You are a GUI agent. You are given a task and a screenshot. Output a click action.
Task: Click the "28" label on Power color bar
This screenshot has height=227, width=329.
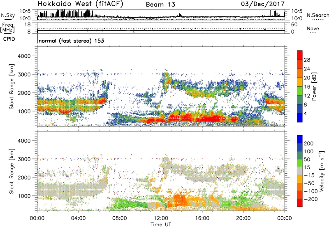[x=307, y=60]
